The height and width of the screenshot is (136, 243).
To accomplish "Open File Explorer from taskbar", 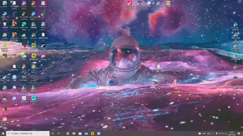I will tap(74, 133).
